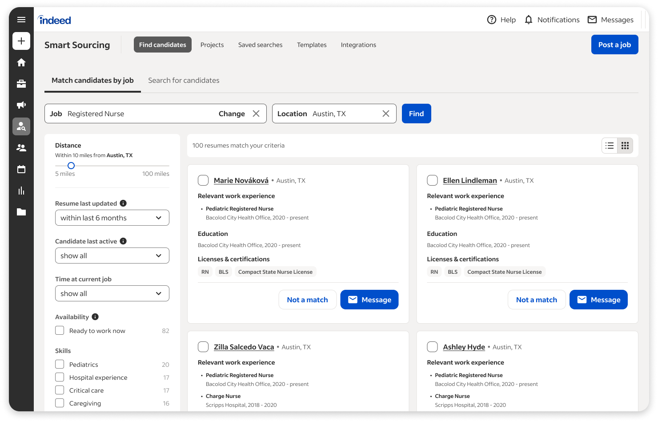Open the Resume last updated dropdown

(112, 218)
